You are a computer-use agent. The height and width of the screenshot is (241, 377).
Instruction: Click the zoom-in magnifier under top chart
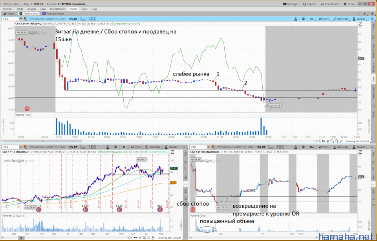point(332,141)
